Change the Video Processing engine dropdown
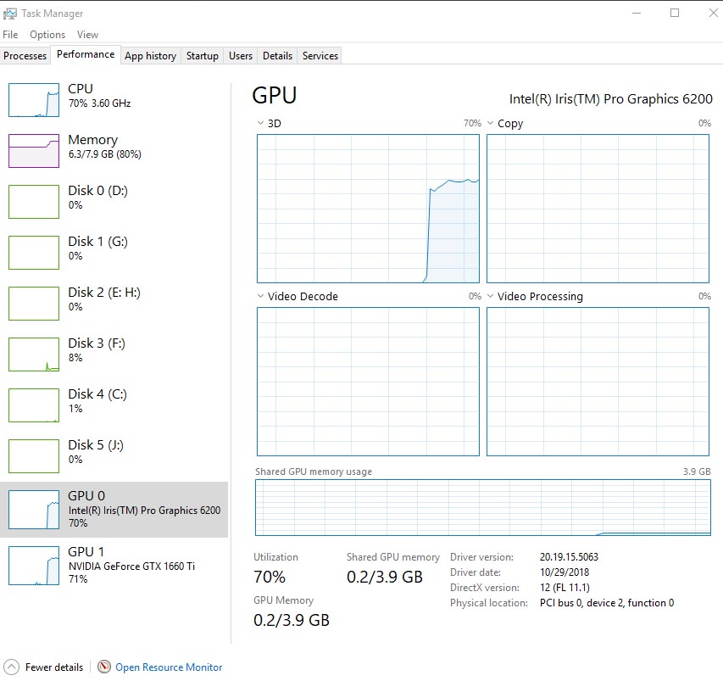Image resolution: width=723 pixels, height=681 pixels. tap(491, 297)
